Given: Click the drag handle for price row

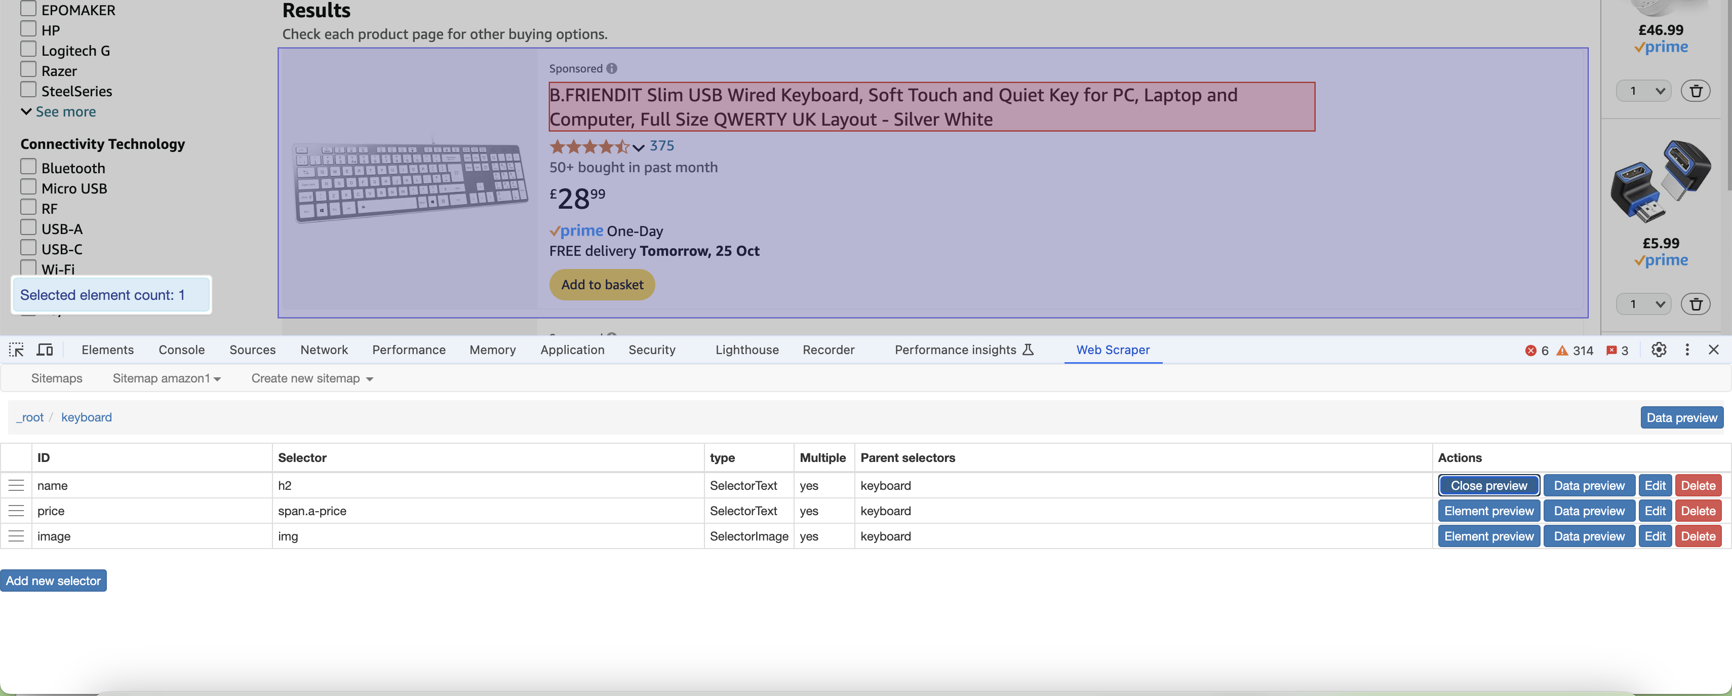Looking at the screenshot, I should tap(16, 511).
